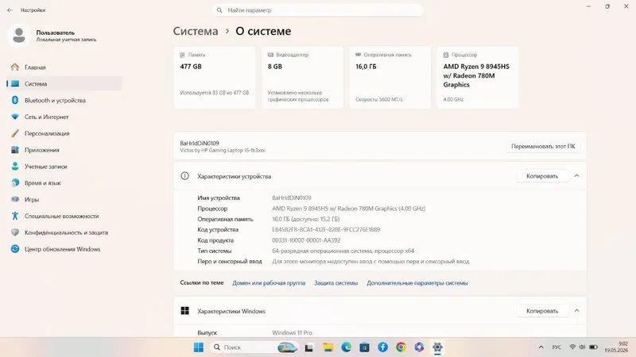Image resolution: width=636 pixels, height=357 pixels.
Task: Click Переименовать этот ПК button
Action: [543, 147]
